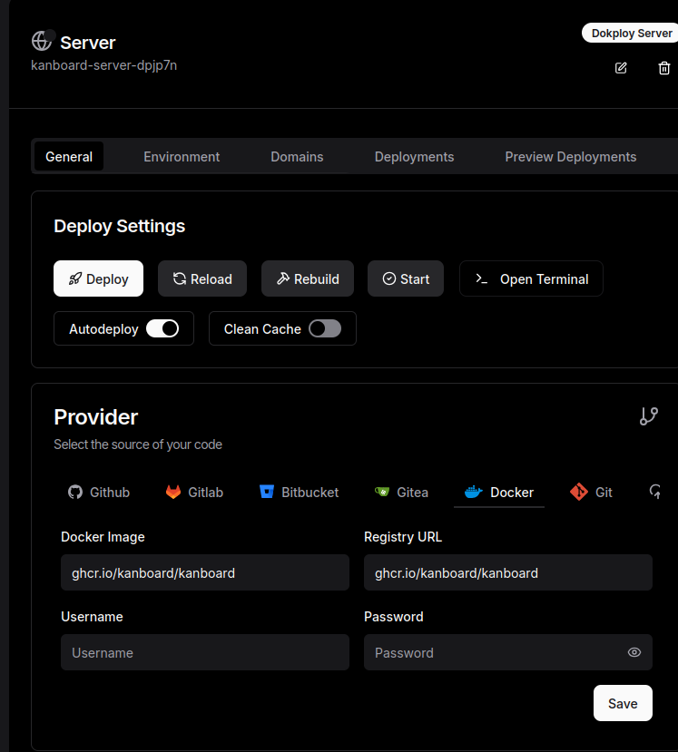Select the Bitbucket bucket icon

coord(267,491)
